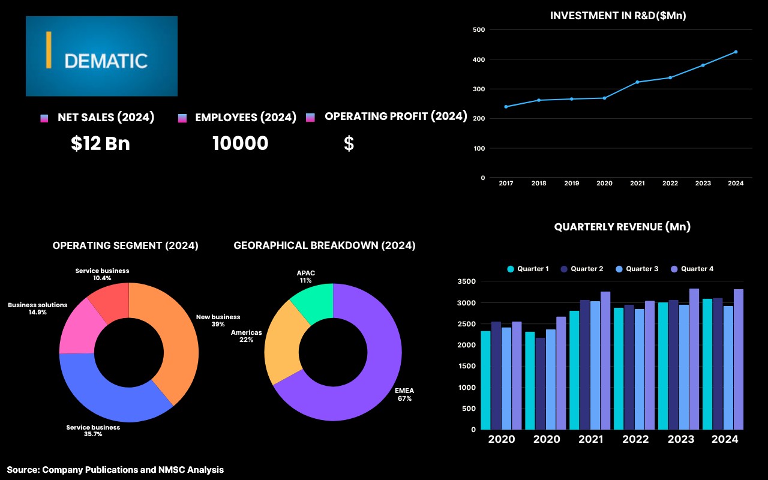Click the QUARTERLY REVENUE (Mn) title

click(622, 227)
